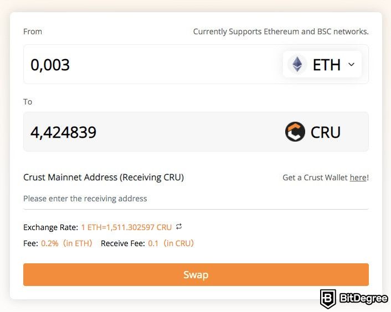Click the CRU token label

[x=326, y=132]
